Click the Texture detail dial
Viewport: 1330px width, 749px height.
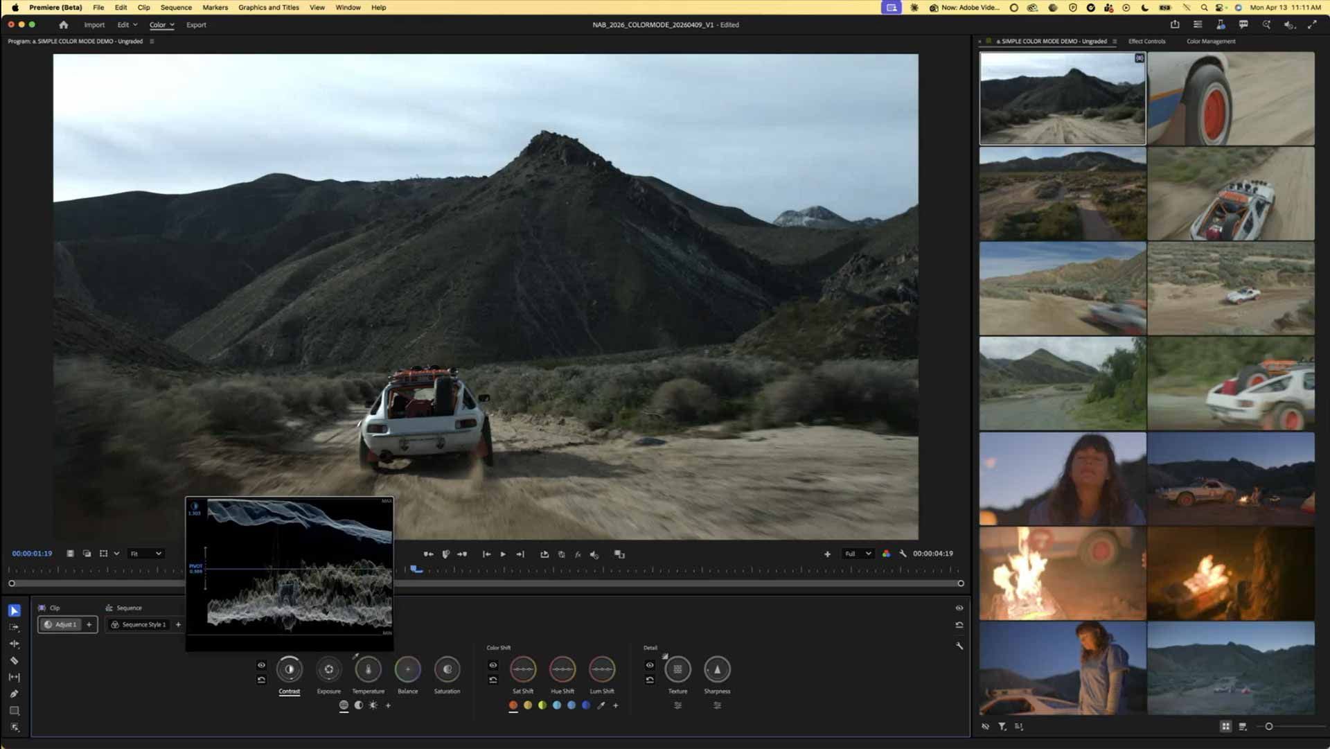(x=677, y=669)
